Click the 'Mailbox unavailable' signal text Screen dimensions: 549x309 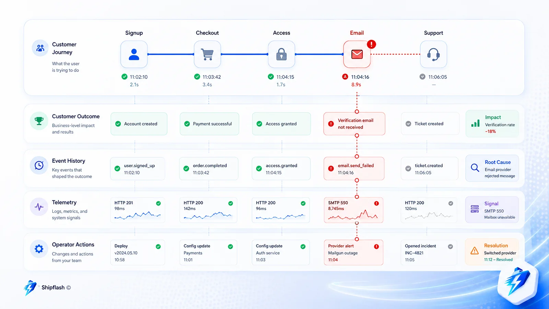pyautogui.click(x=500, y=217)
